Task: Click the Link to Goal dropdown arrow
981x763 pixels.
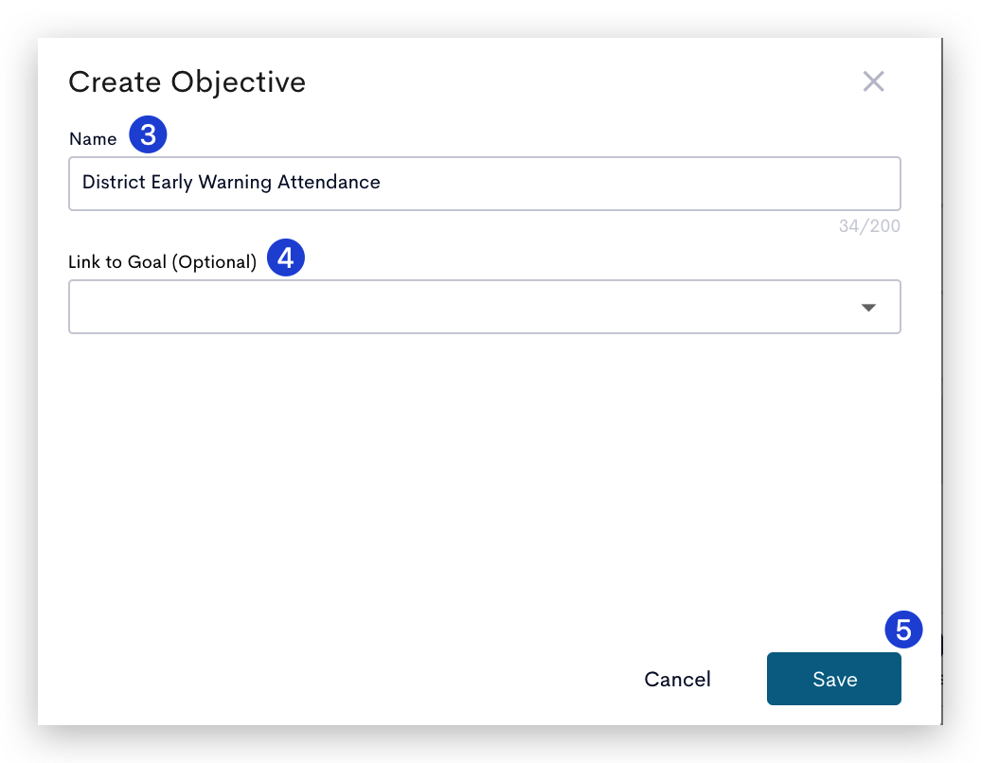Action: click(867, 307)
